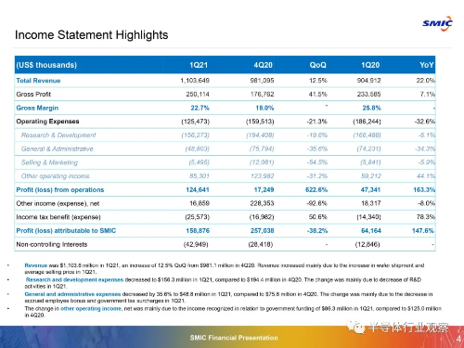The height and width of the screenshot is (348, 464).
Task: Click the value '59,212'
Action: pos(371,176)
